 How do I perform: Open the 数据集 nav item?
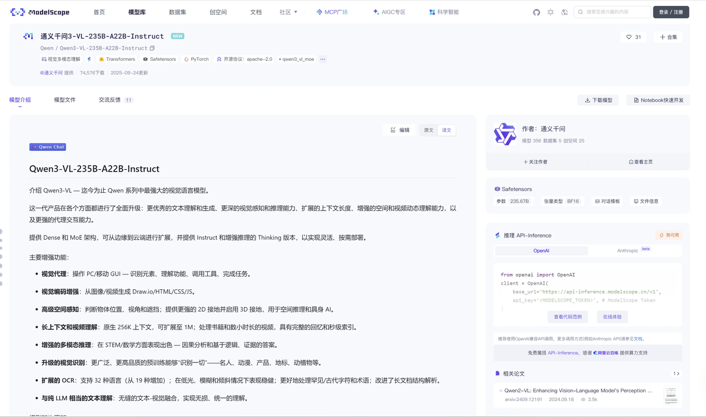pyautogui.click(x=178, y=12)
